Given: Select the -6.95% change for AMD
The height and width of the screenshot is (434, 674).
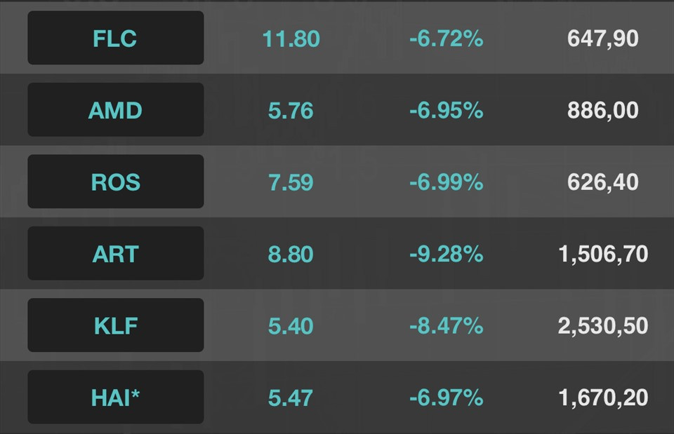Looking at the screenshot, I should pyautogui.click(x=447, y=110).
